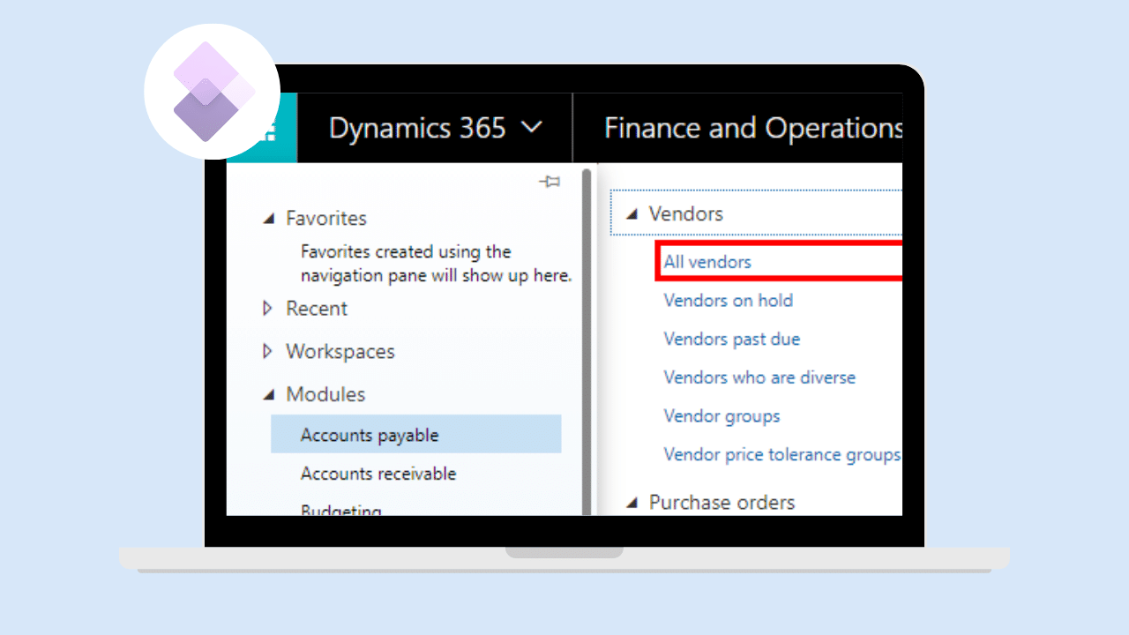1129x635 pixels.
Task: Click the Finance and Operations title
Action: [753, 129]
